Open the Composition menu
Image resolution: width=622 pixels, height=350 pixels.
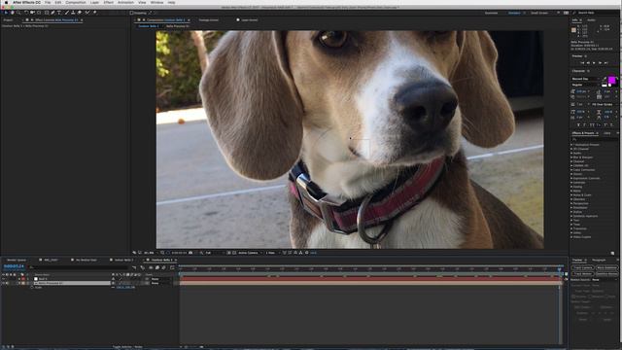76,2
